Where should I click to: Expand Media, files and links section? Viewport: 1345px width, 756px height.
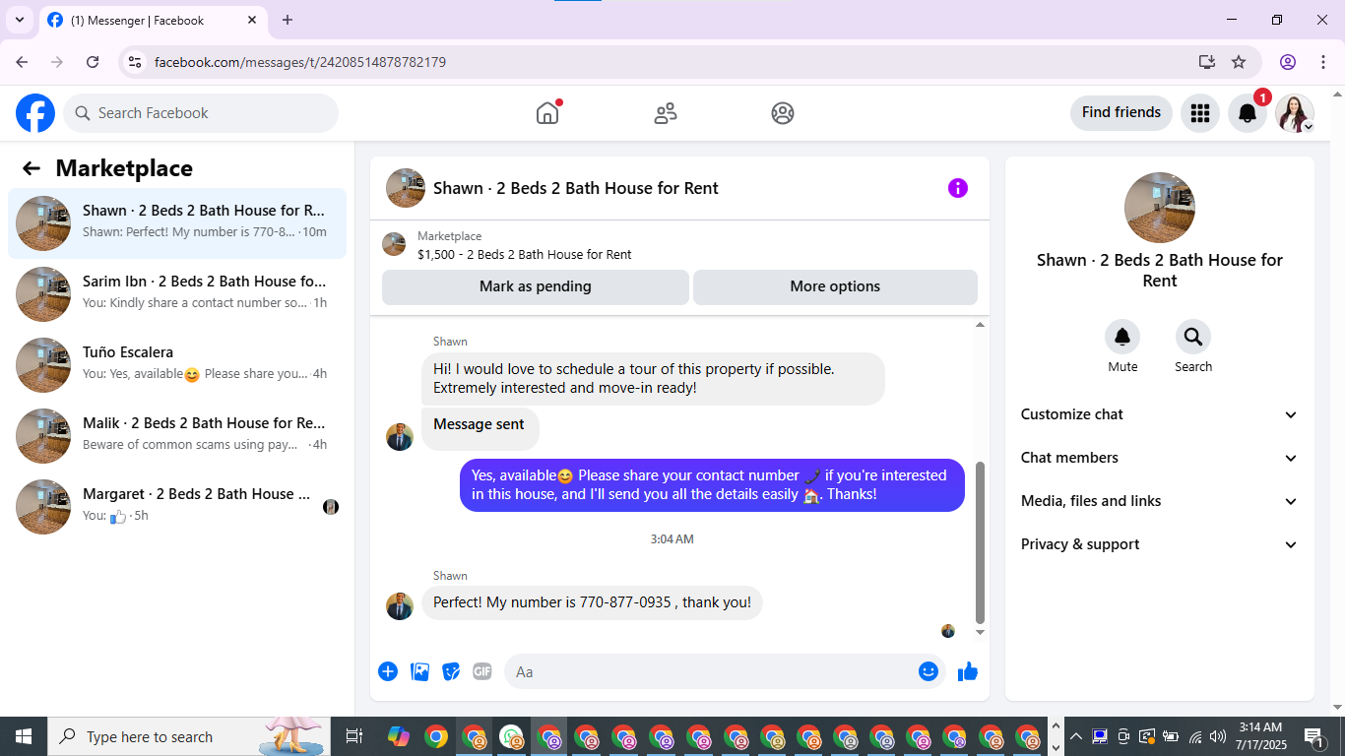(x=1160, y=501)
